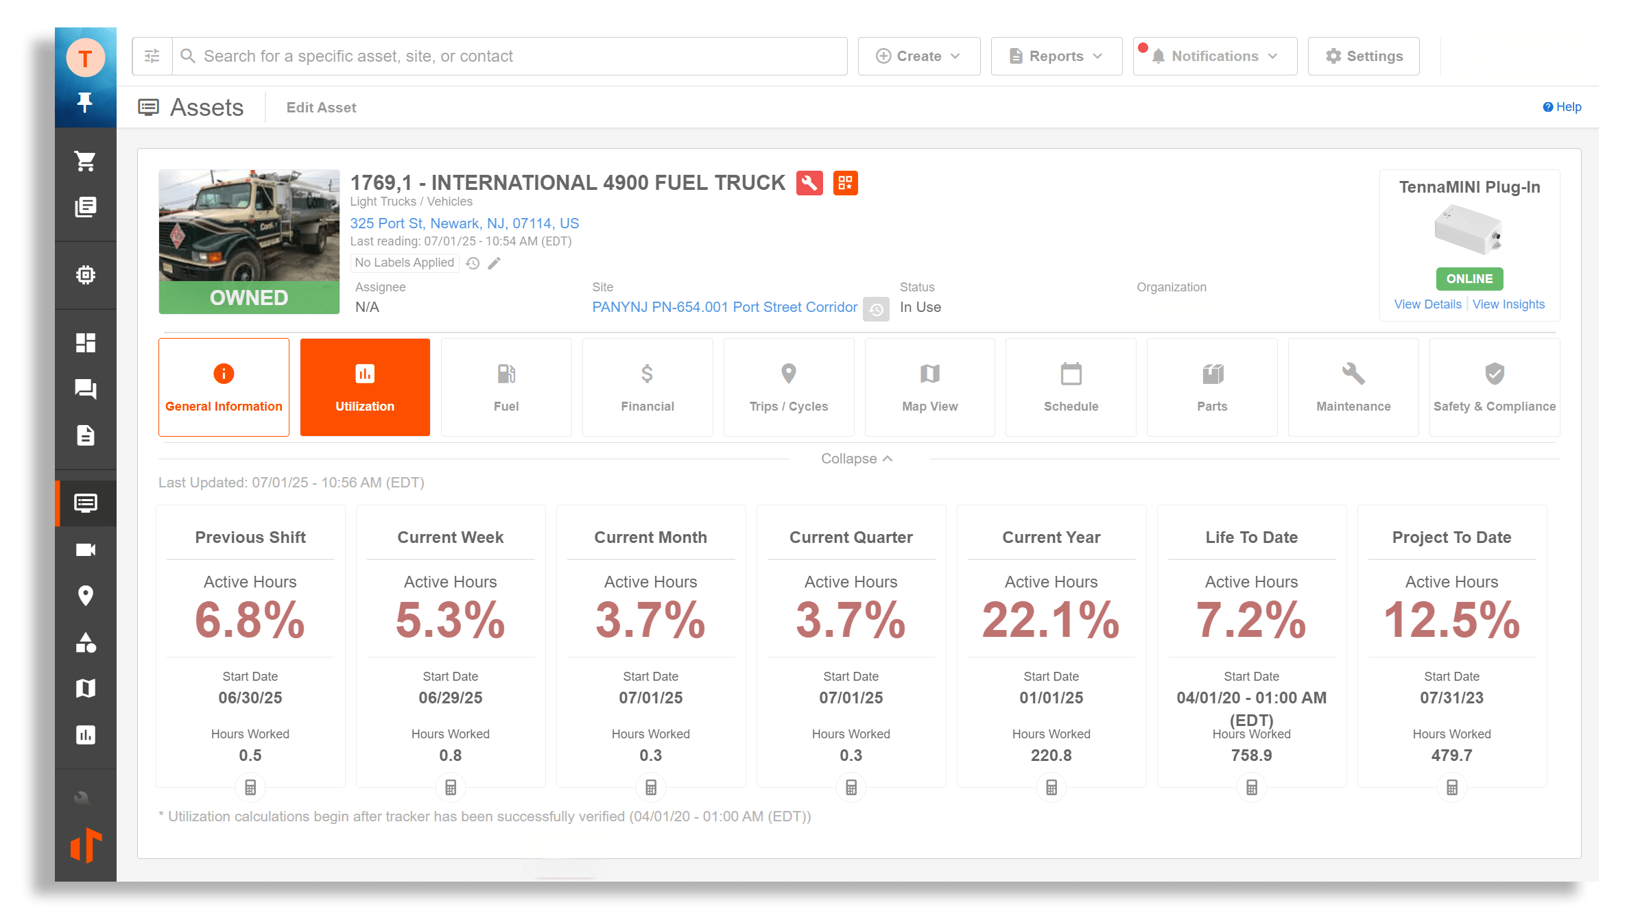Image resolution: width=1640 pixels, height=920 pixels.
Task: Click the pin icon in sidebar
Action: 85,103
